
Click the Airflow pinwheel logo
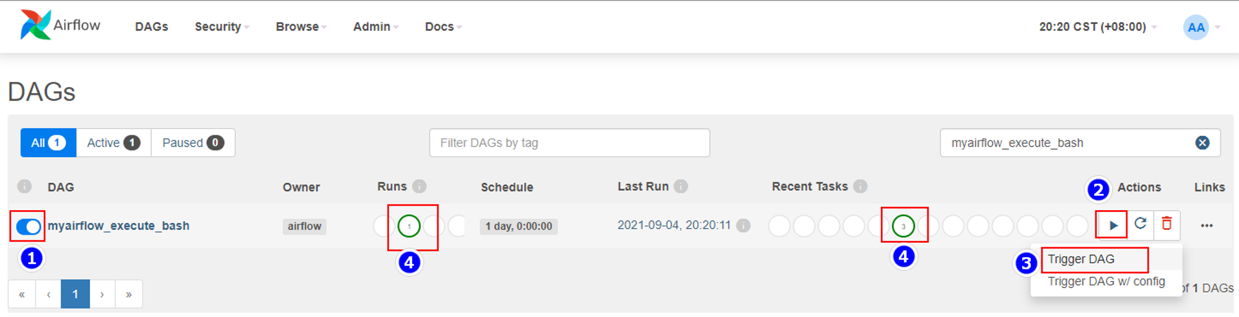(35, 25)
